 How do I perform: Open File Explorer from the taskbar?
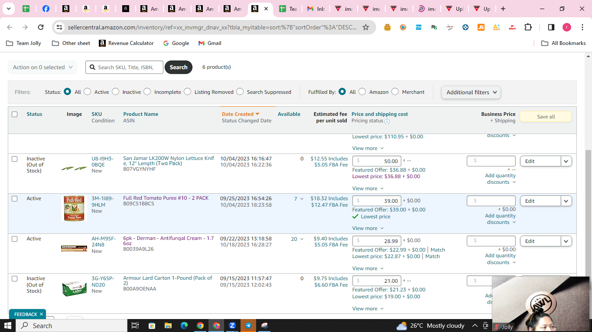click(168, 326)
